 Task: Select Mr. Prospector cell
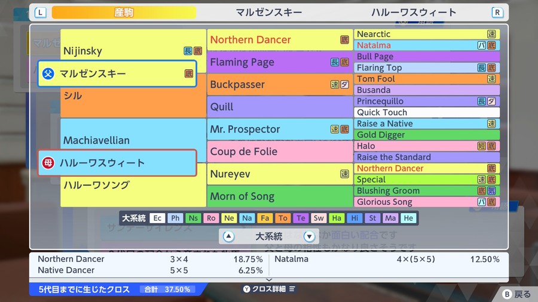(280, 129)
